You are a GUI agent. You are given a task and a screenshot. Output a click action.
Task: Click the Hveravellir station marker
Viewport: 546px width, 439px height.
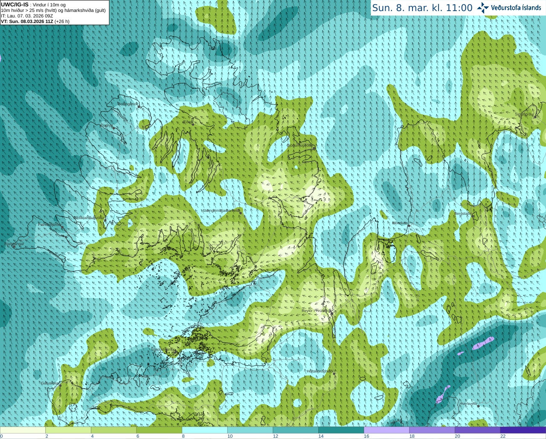(479, 406)
